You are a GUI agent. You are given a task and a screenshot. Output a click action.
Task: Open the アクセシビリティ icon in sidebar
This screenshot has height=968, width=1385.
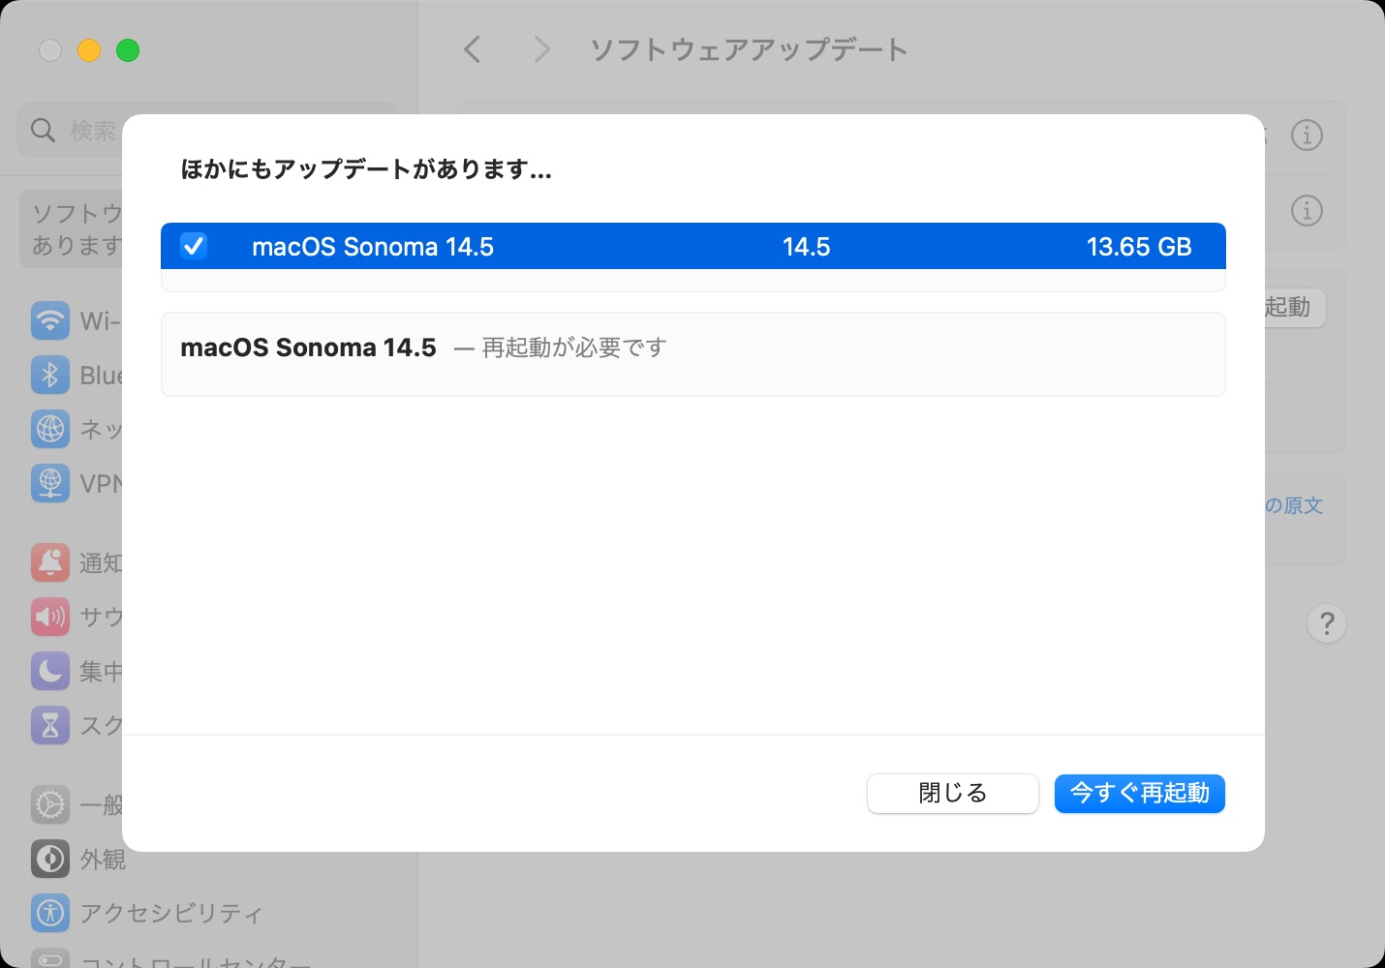coord(50,913)
